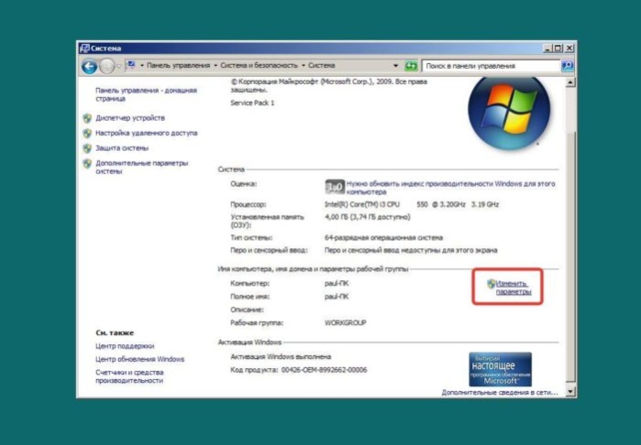Click the performance index rating badge
This screenshot has width=641, height=445.
pos(335,187)
